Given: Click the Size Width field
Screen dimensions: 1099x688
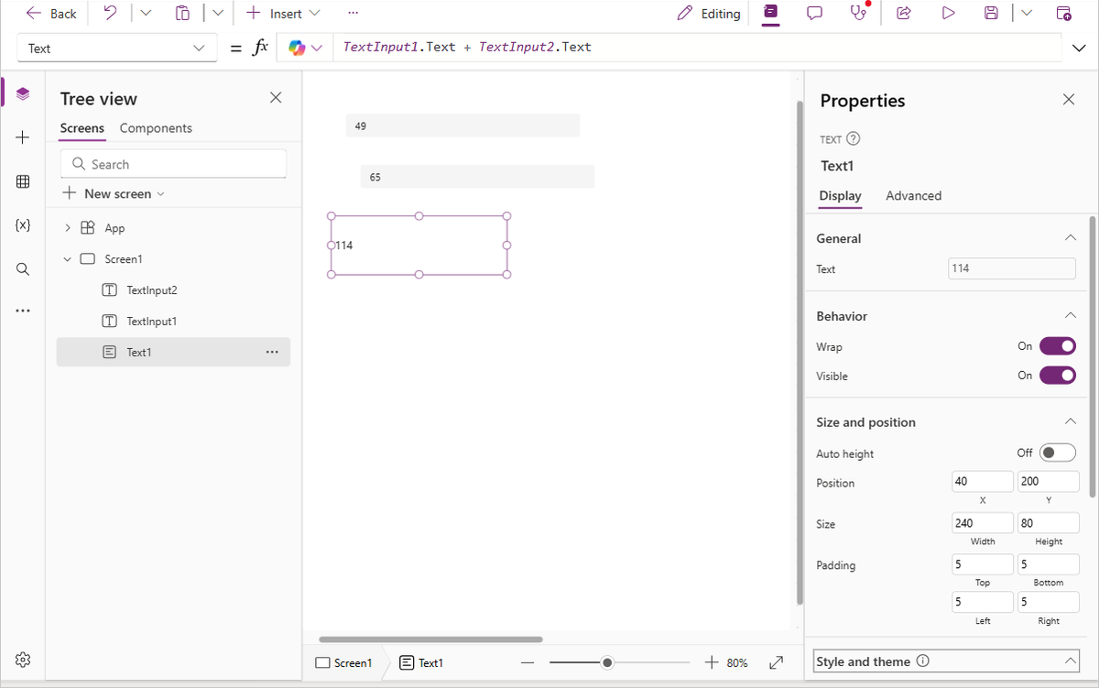Looking at the screenshot, I should [x=982, y=523].
